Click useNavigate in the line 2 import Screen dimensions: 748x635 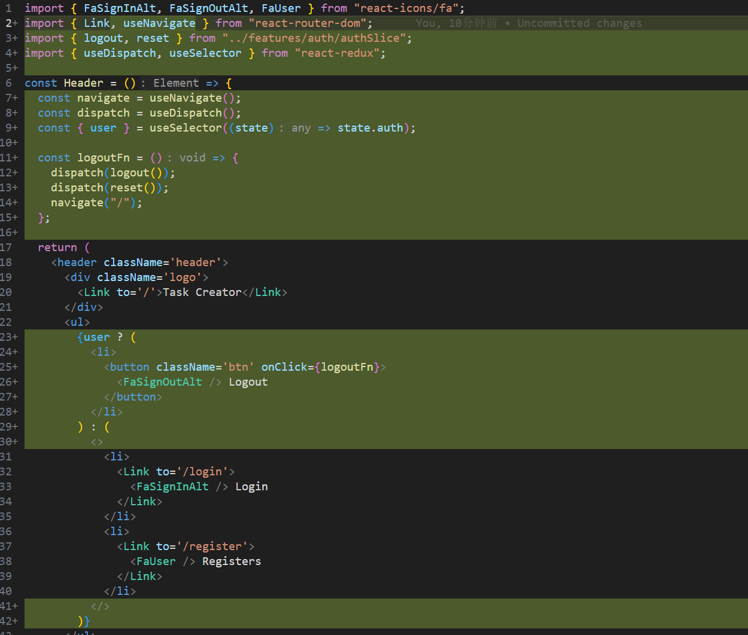point(159,23)
